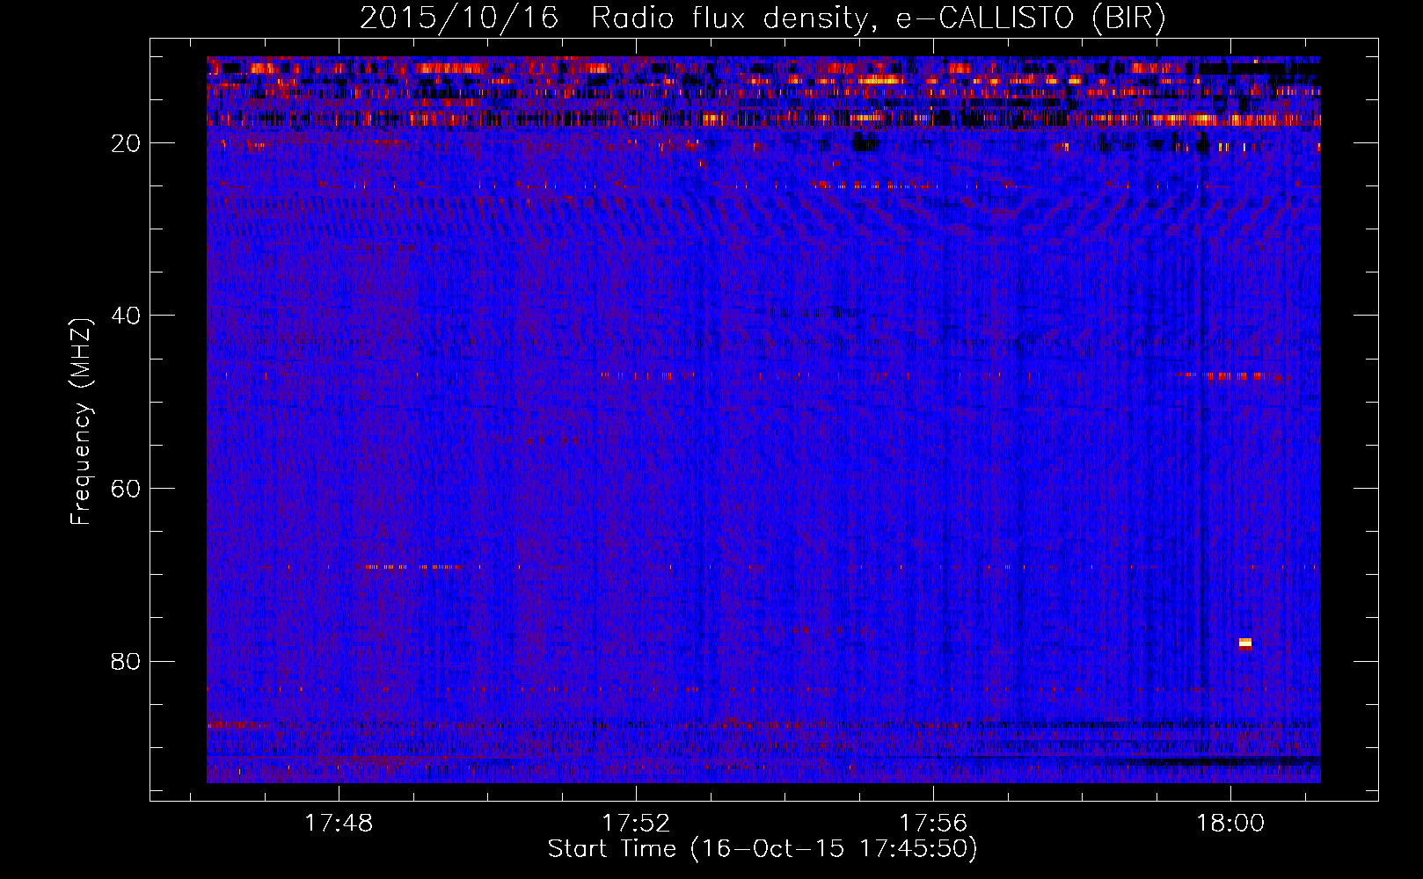The width and height of the screenshot is (1423, 879).
Task: Select the e-CALLISTO text in plot title
Action: point(985,18)
